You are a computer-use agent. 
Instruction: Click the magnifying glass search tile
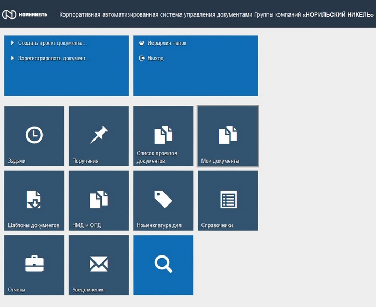coord(163,264)
